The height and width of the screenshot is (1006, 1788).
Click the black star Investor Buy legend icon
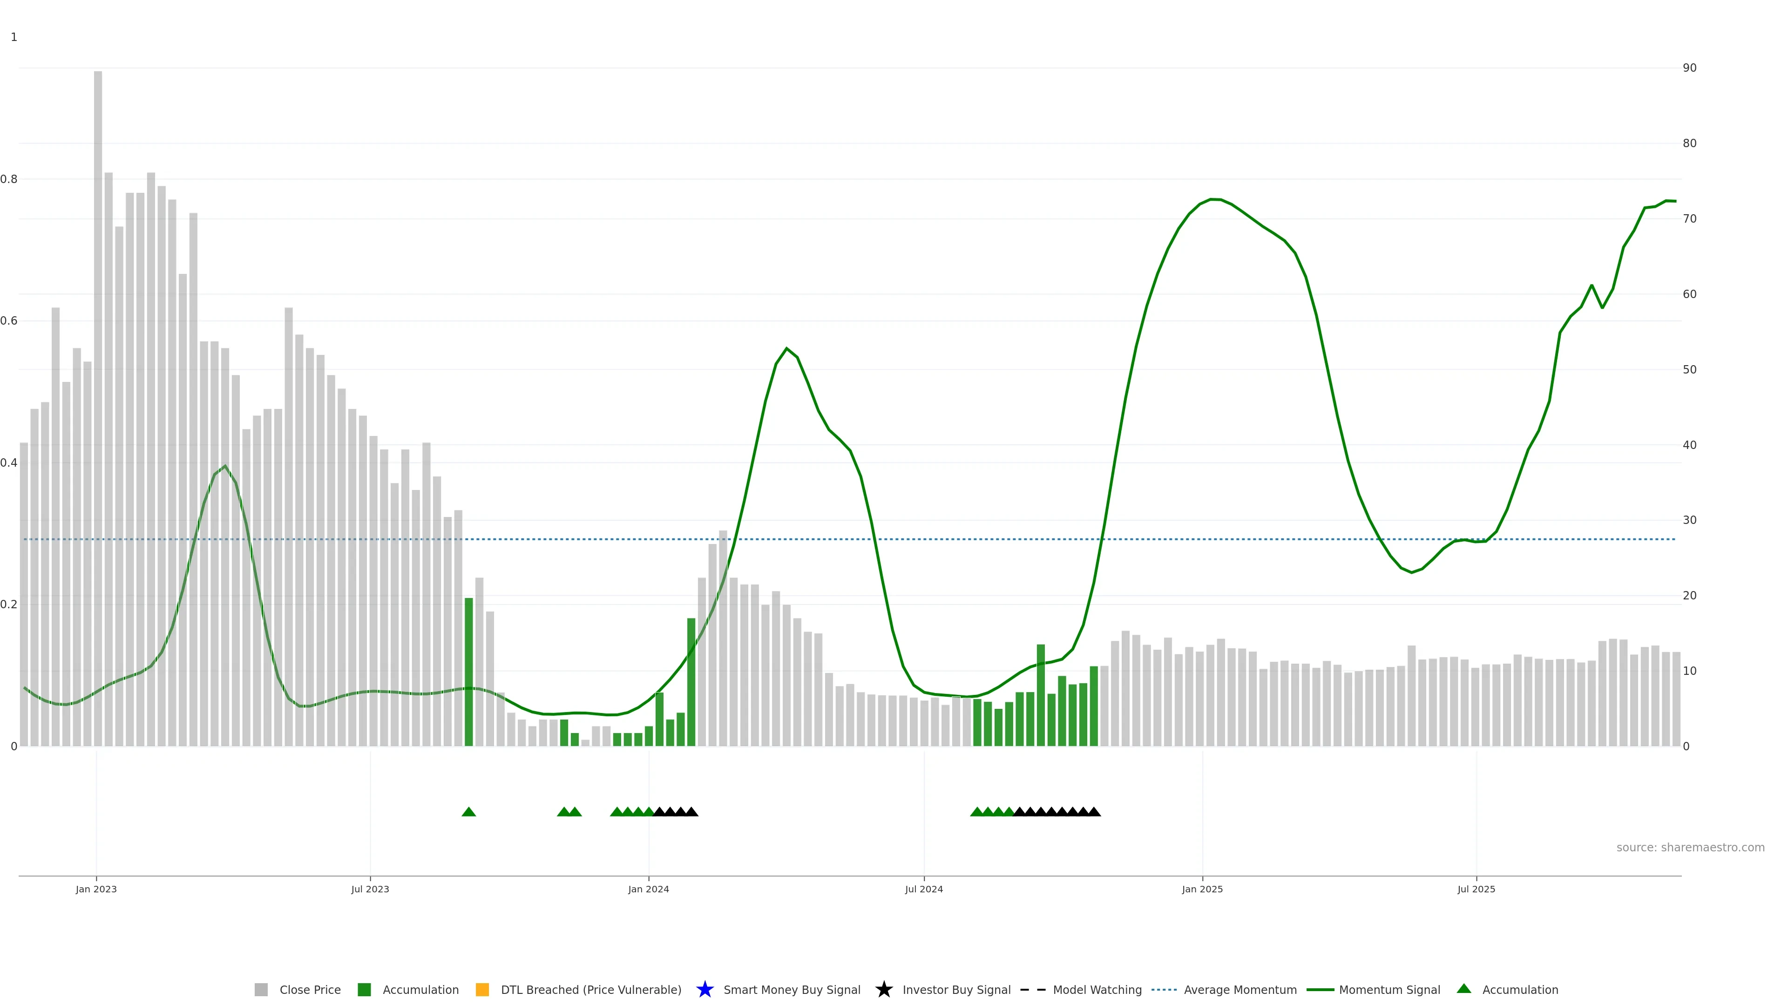click(884, 989)
